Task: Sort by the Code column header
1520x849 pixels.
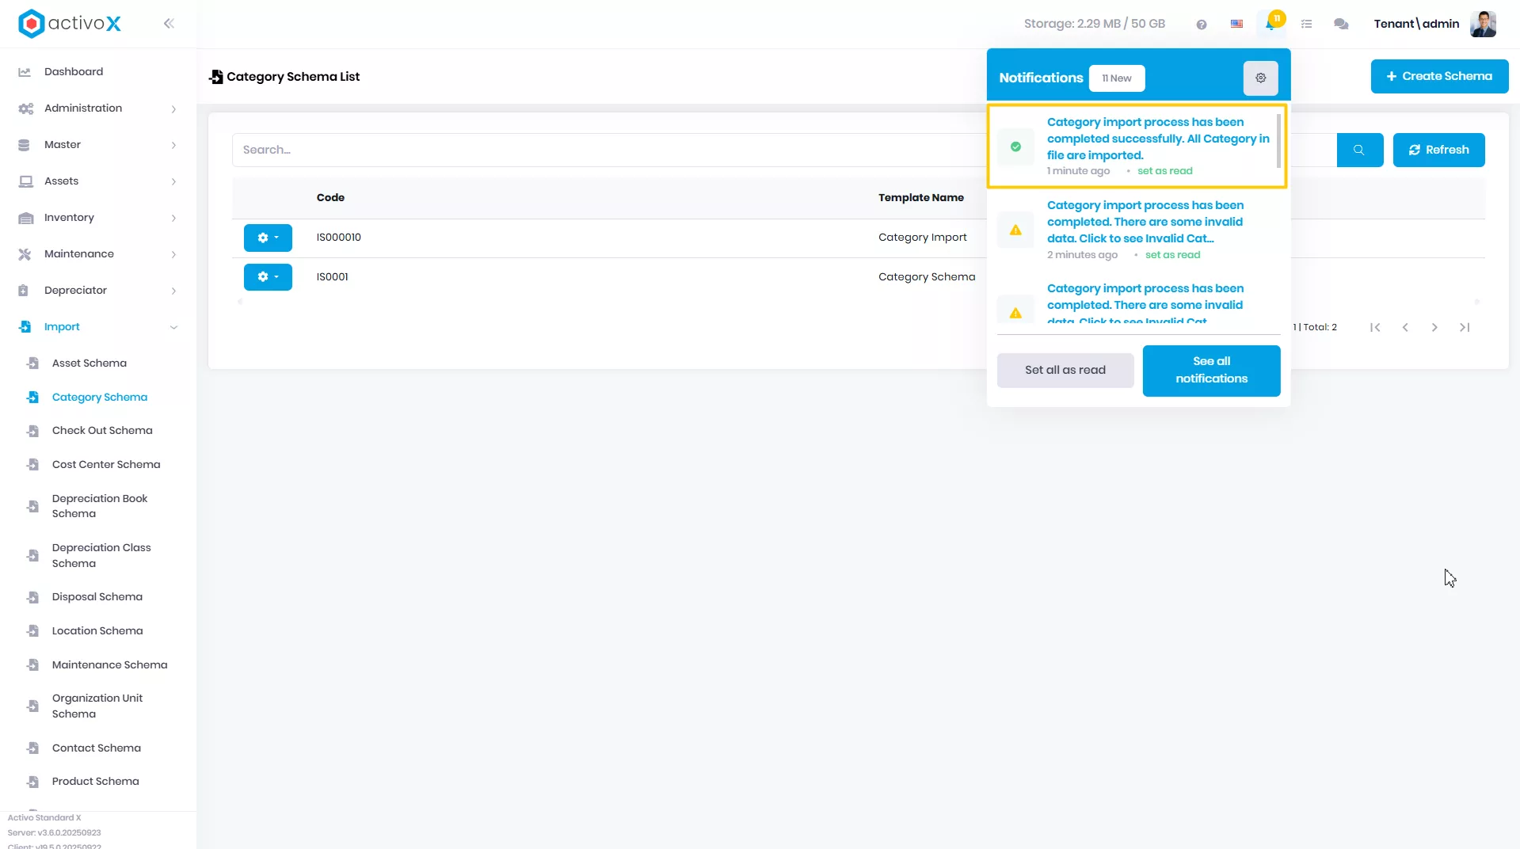Action: 330,198
